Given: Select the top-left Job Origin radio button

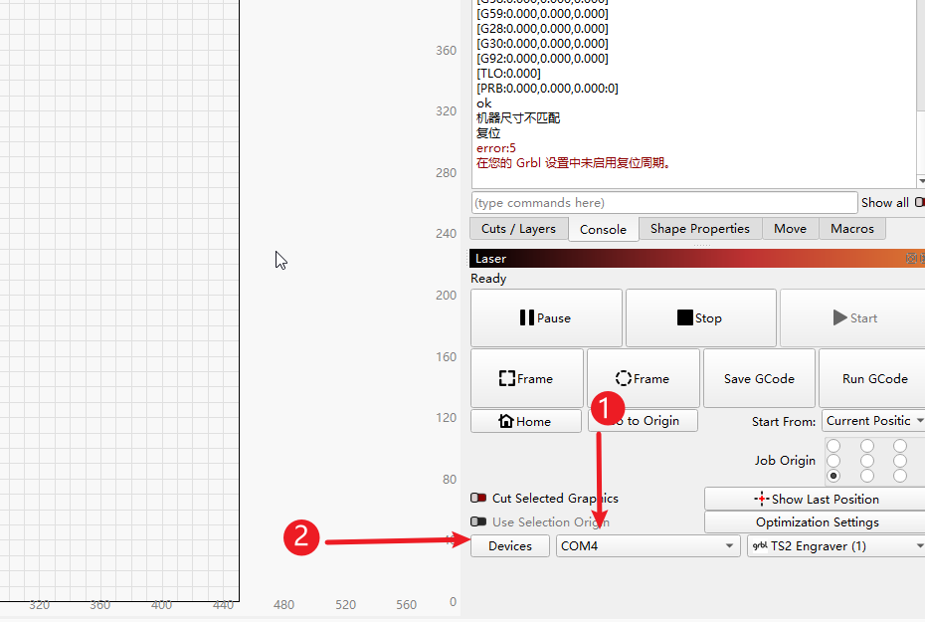Looking at the screenshot, I should coord(833,446).
